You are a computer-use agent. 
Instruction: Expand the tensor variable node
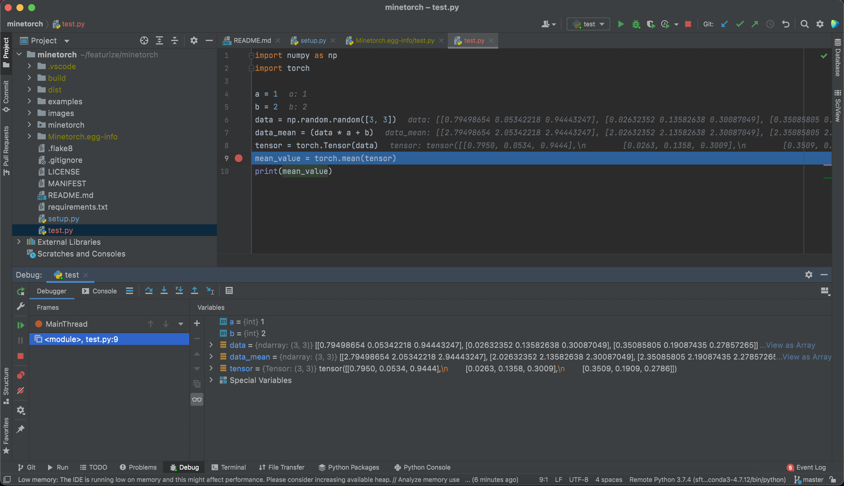211,368
